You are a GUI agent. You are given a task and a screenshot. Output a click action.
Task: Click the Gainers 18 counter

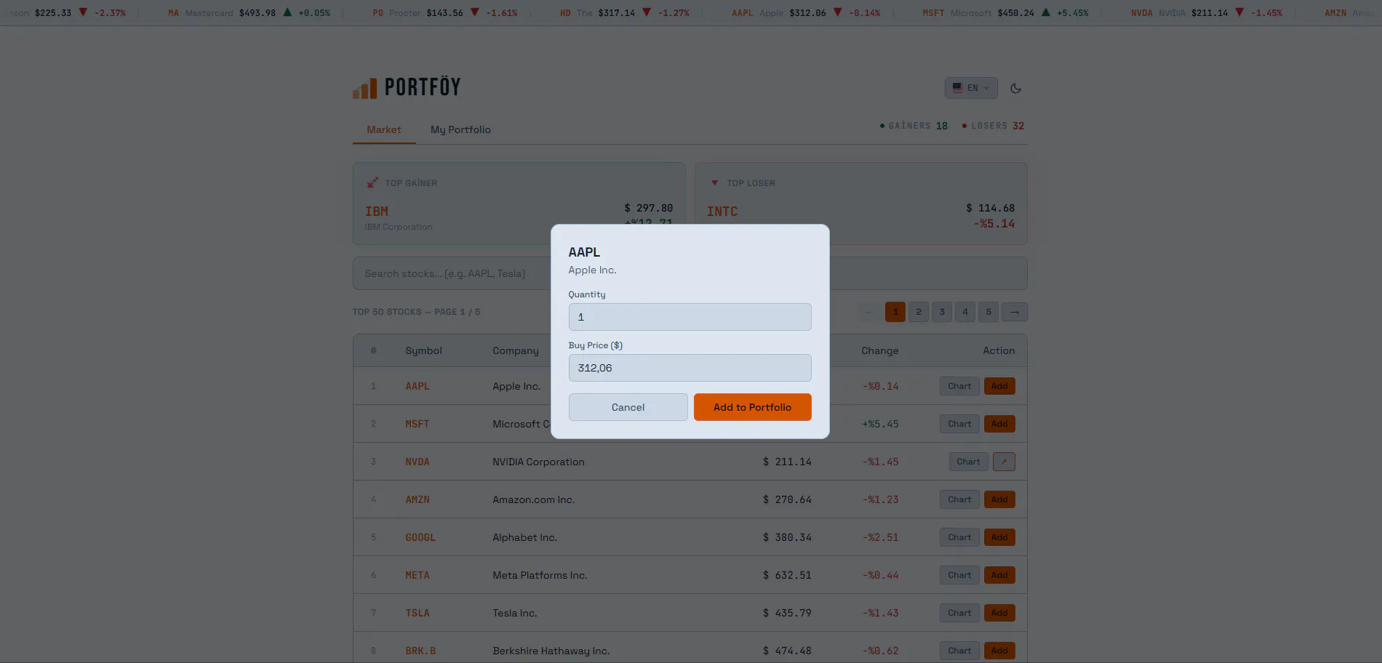tap(914, 126)
